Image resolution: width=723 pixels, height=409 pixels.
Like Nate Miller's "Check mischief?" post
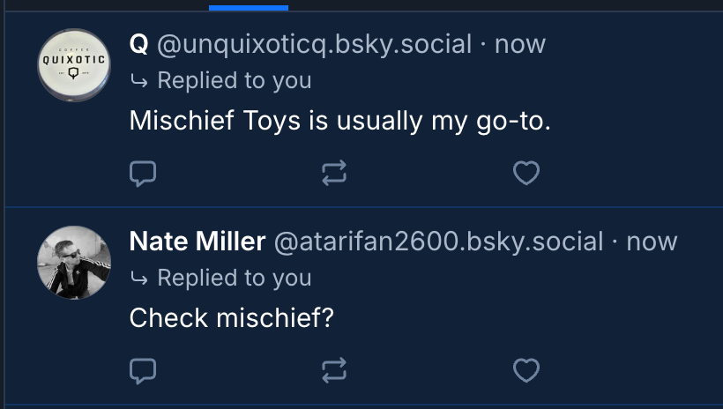coord(526,371)
